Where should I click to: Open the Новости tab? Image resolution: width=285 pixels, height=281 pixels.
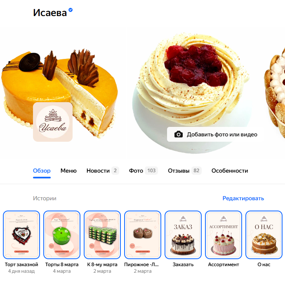coord(103,171)
